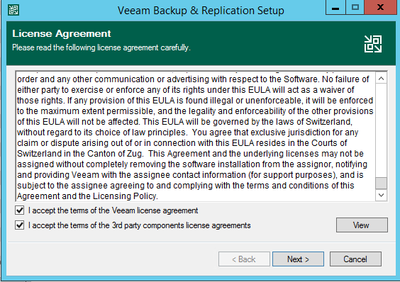The width and height of the screenshot is (400, 282).
Task: Click the down arrow of the license scrollbar
Action: [381, 196]
